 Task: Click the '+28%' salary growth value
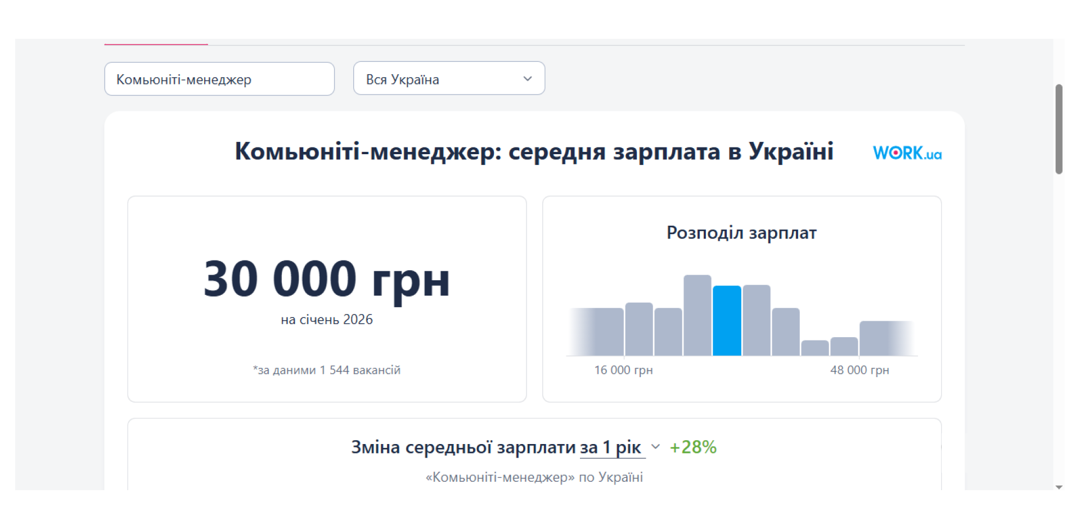click(x=693, y=446)
